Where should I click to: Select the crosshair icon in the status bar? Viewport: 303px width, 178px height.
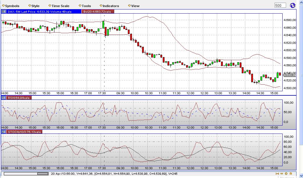tap(286, 174)
